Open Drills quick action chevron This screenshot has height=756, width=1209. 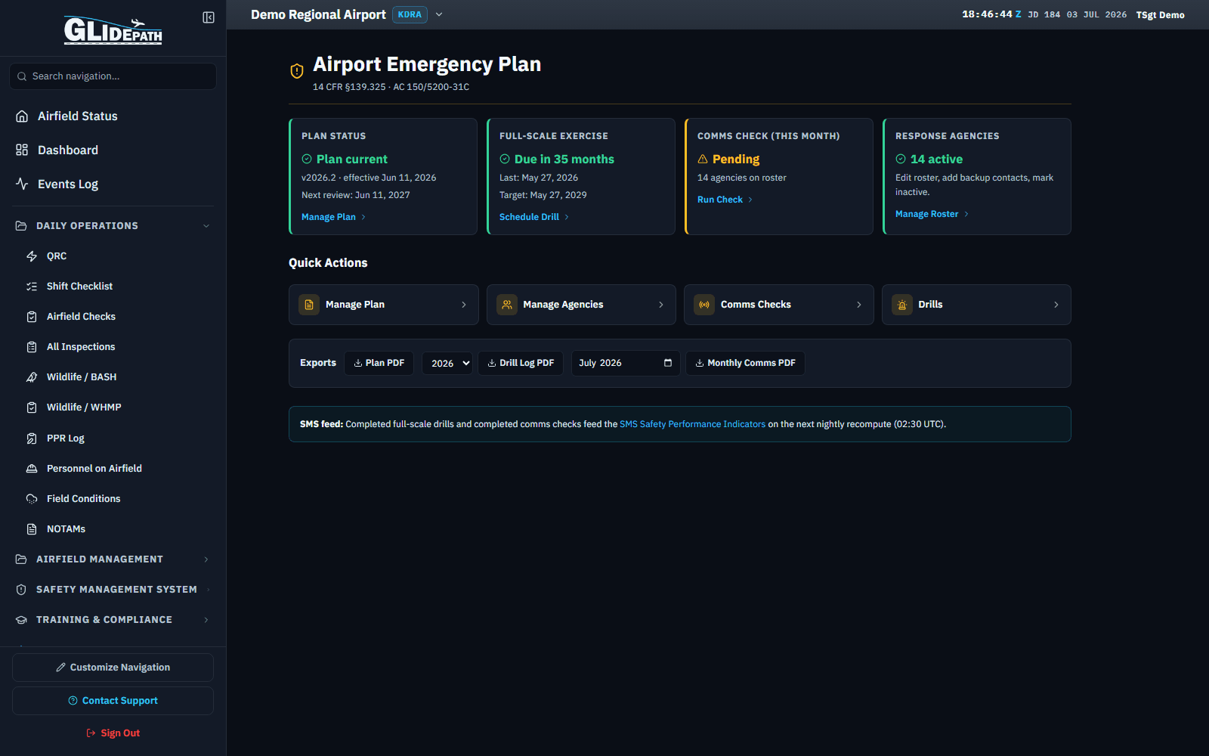tap(1056, 305)
